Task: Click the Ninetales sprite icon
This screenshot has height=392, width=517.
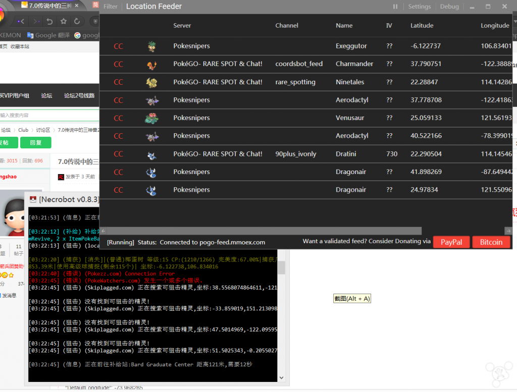Action: click(151, 82)
